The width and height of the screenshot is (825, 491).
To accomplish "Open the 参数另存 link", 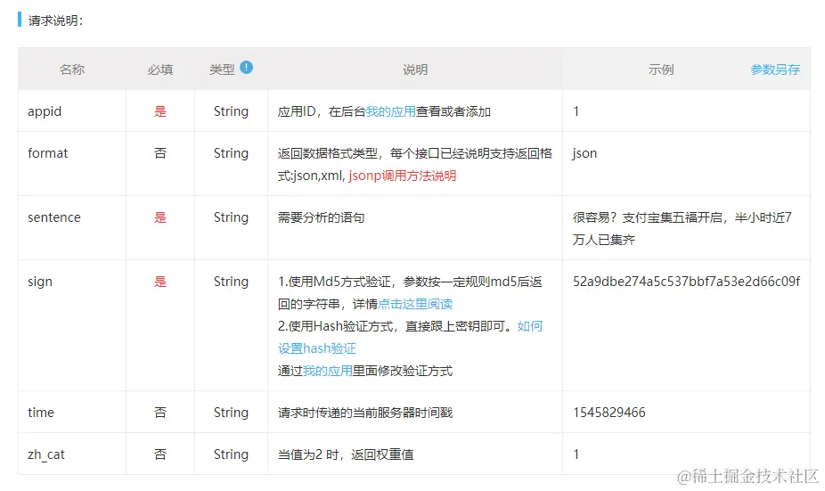I will point(775,70).
